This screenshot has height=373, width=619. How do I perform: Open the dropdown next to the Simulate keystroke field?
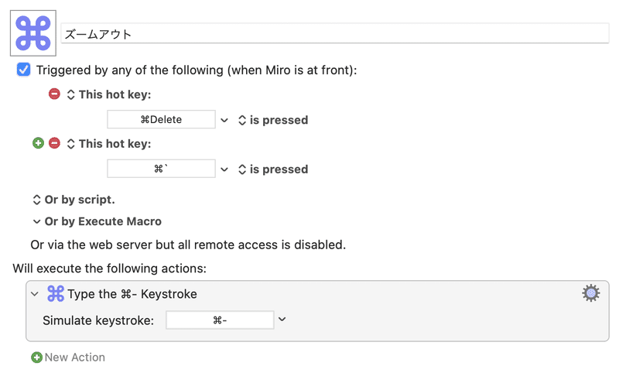pyautogui.click(x=282, y=320)
